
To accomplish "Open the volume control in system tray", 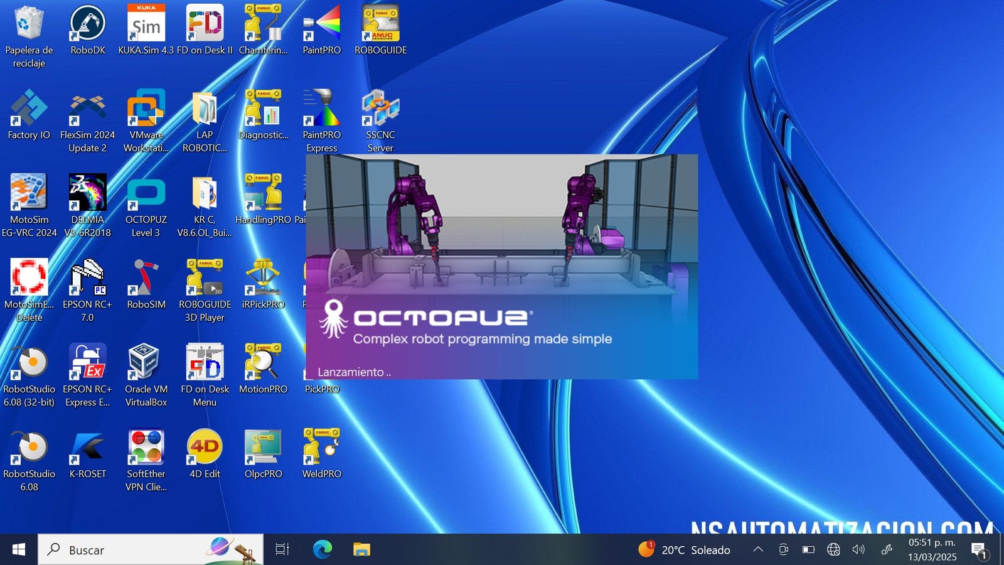I will 858,550.
